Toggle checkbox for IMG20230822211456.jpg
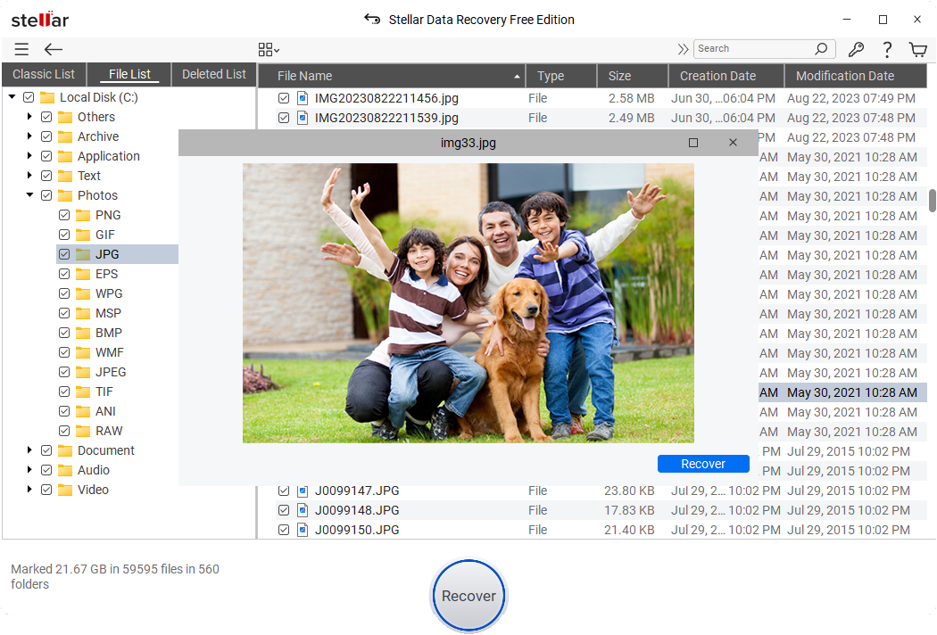The width and height of the screenshot is (937, 635). tap(284, 98)
